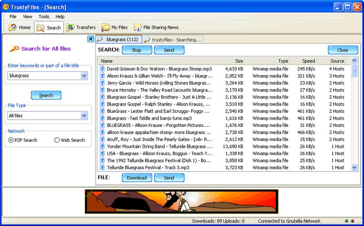
Task: Open the Help menu
Action: click(60, 16)
